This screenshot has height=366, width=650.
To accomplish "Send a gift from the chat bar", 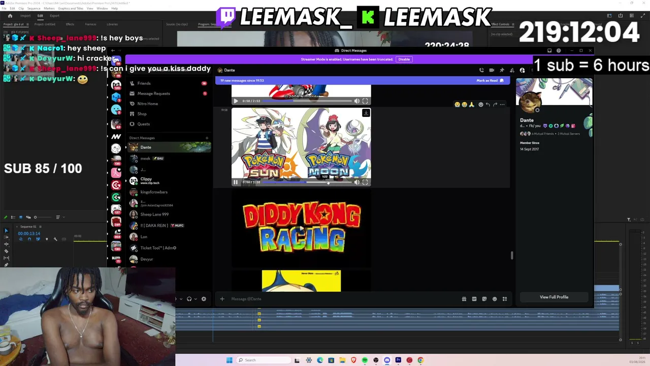I will tap(464, 299).
